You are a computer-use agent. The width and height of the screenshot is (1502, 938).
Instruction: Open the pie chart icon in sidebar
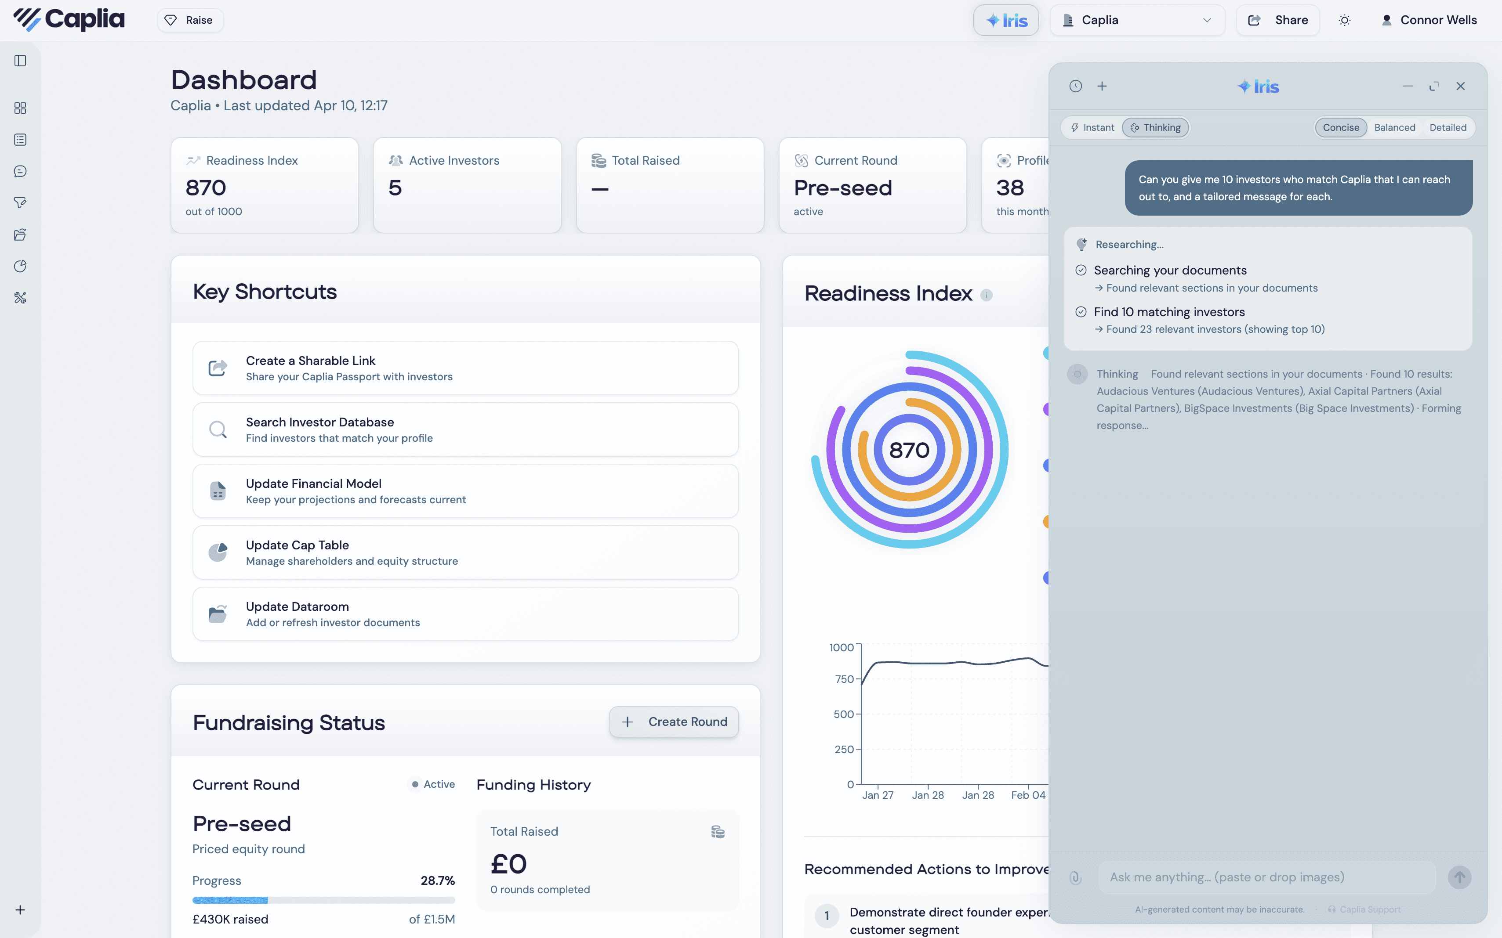(x=21, y=266)
